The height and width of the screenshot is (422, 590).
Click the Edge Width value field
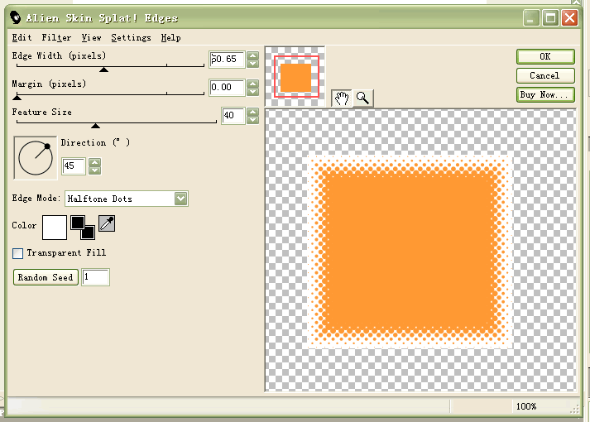tap(227, 60)
